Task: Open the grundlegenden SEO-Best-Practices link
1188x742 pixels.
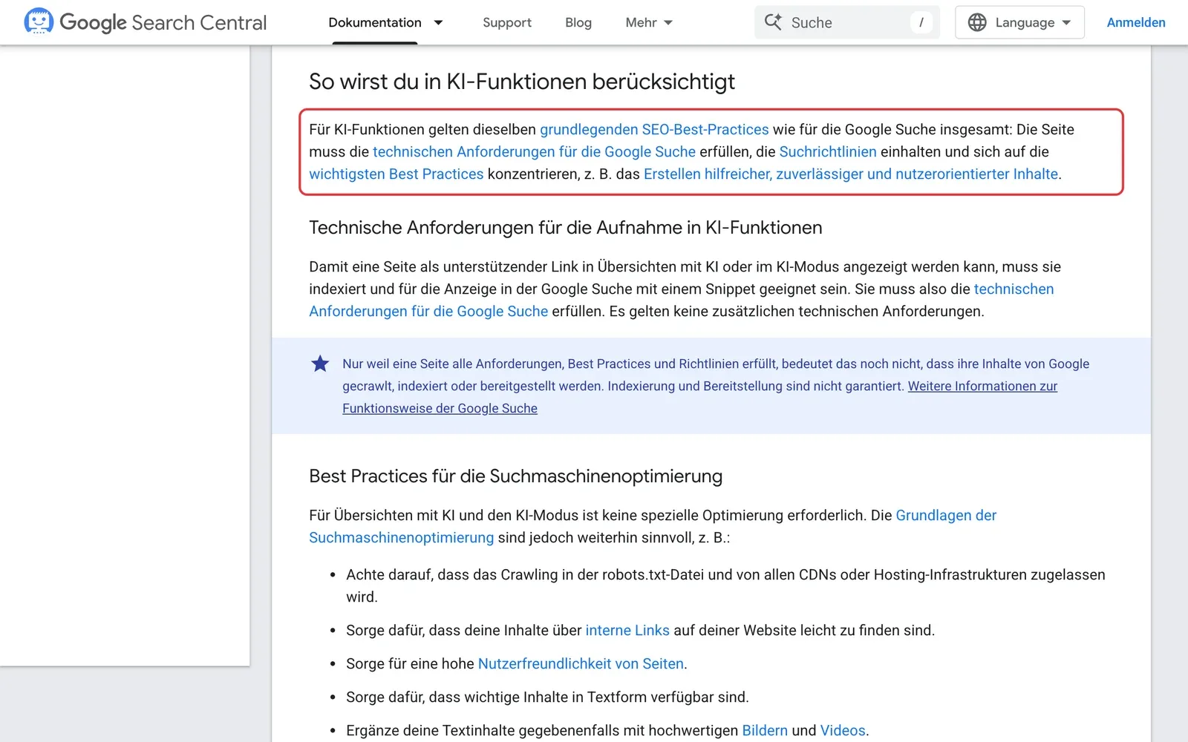Action: [654, 129]
